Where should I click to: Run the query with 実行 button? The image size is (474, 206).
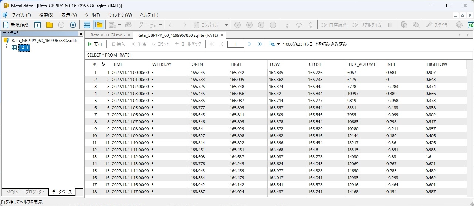point(95,44)
